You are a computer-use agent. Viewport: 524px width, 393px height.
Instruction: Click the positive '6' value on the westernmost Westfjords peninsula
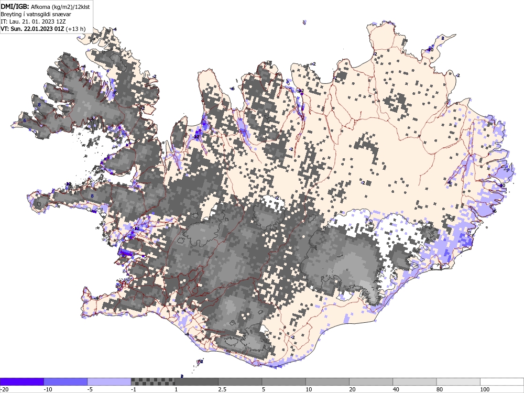pyautogui.click(x=25, y=121)
